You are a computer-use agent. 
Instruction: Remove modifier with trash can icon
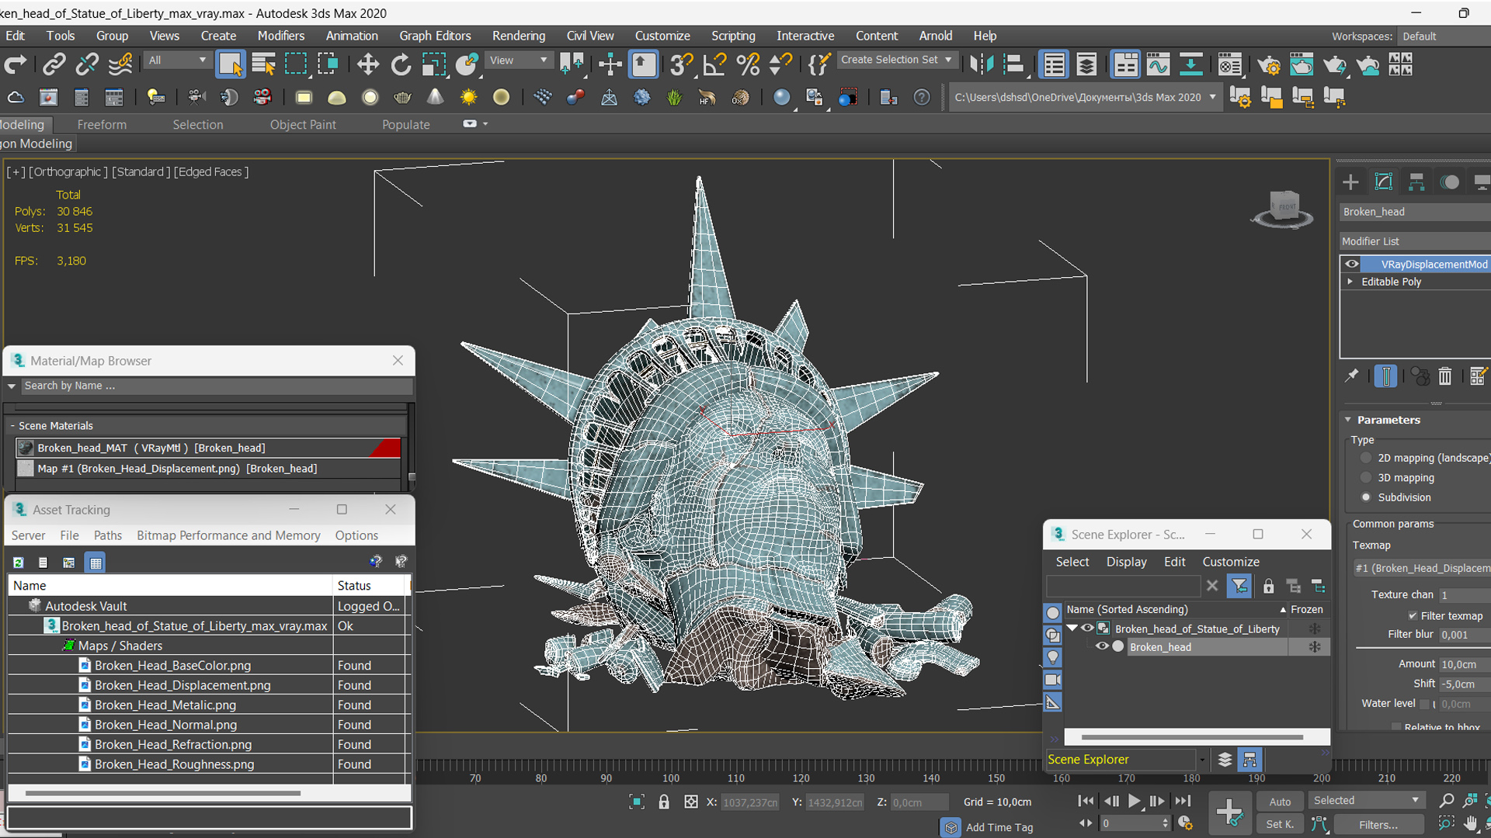1444,376
